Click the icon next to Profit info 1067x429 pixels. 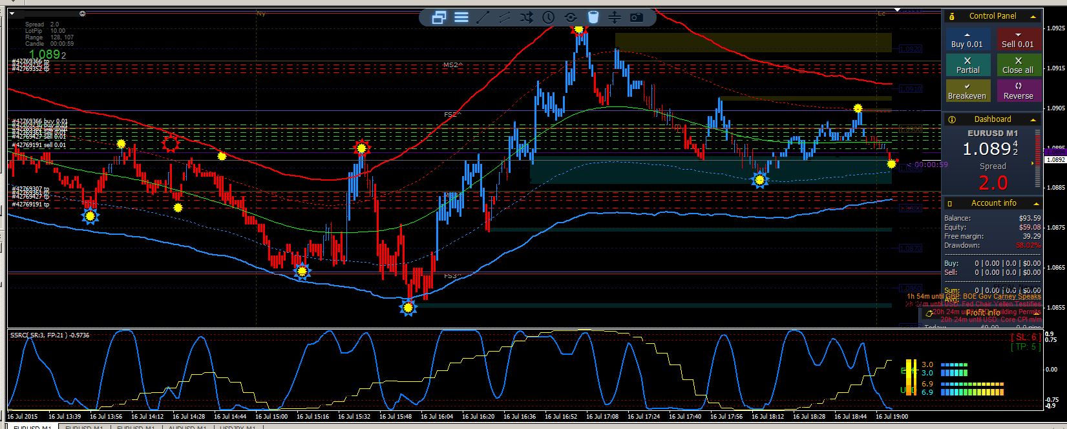(x=929, y=313)
